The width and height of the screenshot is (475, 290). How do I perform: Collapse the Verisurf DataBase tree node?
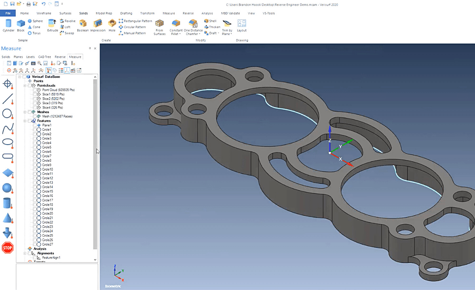coord(20,76)
